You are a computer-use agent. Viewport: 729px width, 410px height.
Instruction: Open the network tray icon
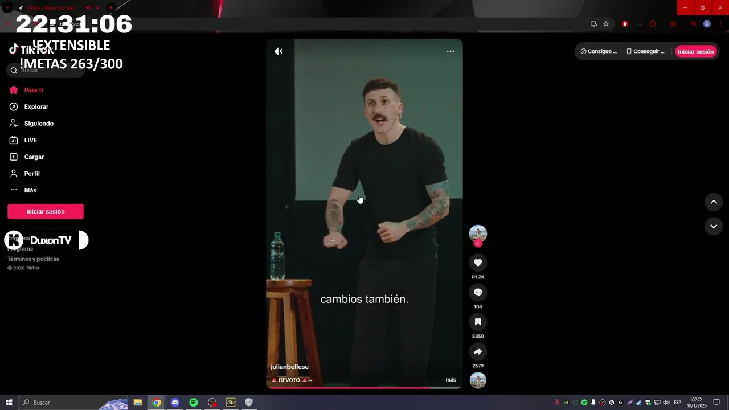[x=657, y=403]
